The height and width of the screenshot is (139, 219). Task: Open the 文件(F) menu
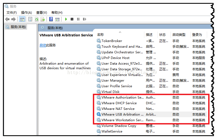11,13
